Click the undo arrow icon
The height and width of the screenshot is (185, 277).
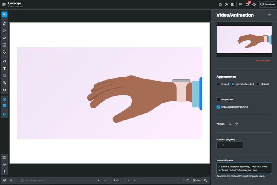[x=5, y=180]
